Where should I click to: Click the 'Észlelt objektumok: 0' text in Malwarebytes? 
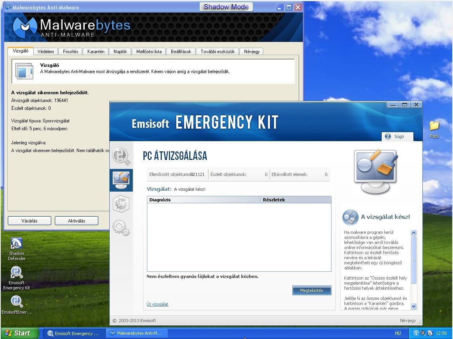(x=31, y=108)
